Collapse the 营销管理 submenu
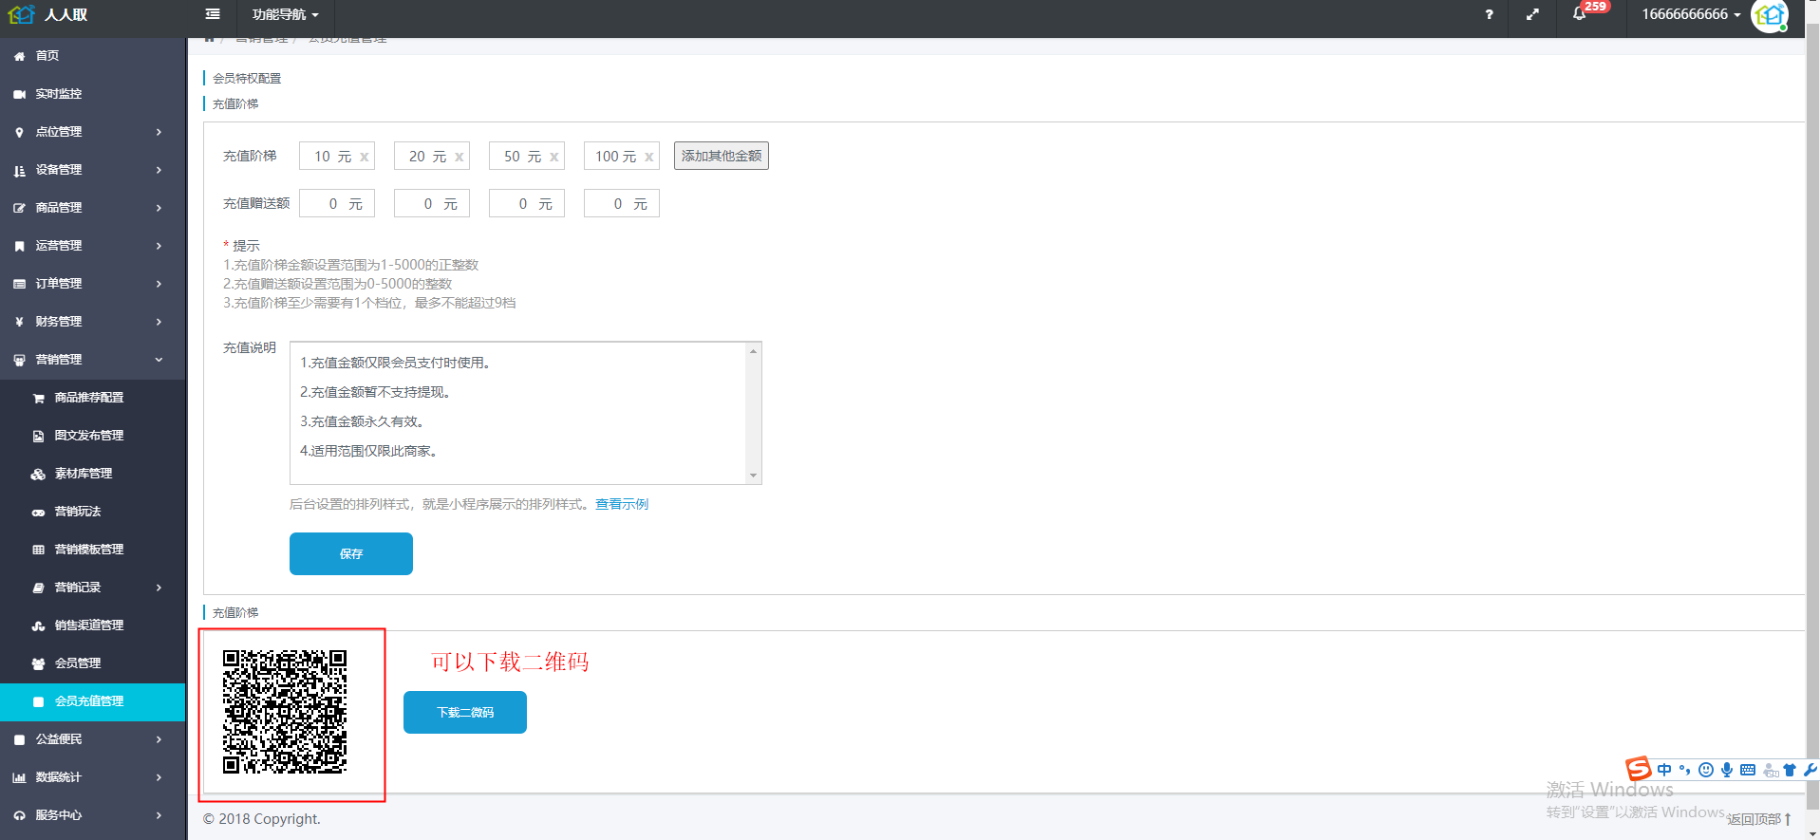The height and width of the screenshot is (840, 1820). pyautogui.click(x=159, y=360)
